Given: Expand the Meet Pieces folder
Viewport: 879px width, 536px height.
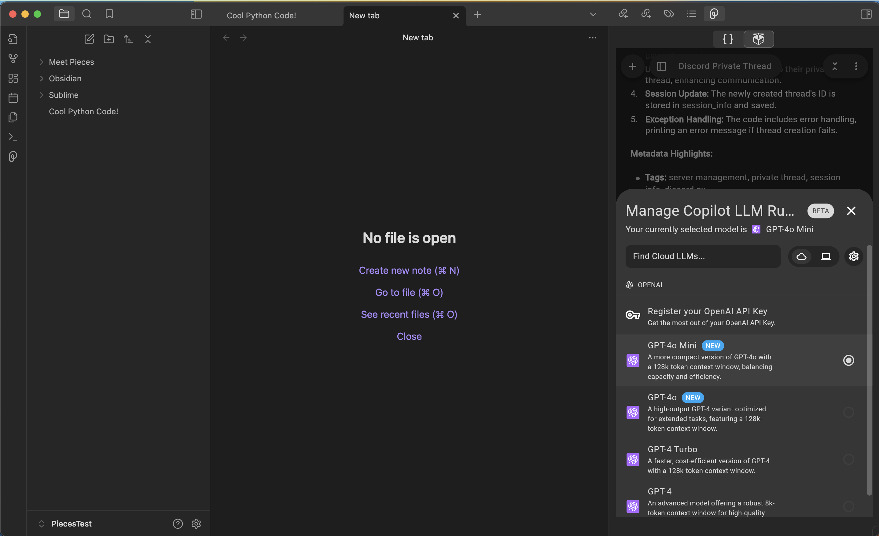Looking at the screenshot, I should pos(41,62).
